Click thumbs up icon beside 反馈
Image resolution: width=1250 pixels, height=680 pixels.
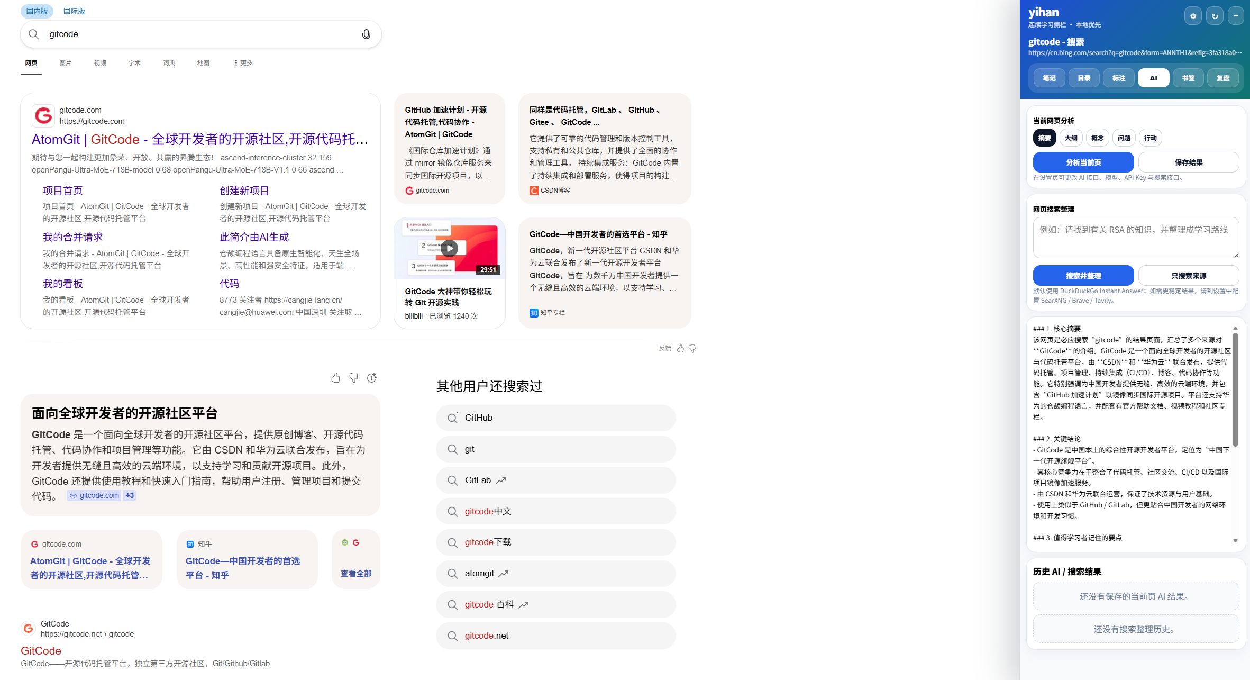point(680,348)
